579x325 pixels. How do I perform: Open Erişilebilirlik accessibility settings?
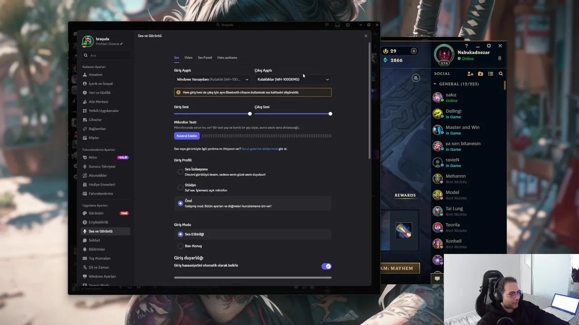[x=105, y=222]
